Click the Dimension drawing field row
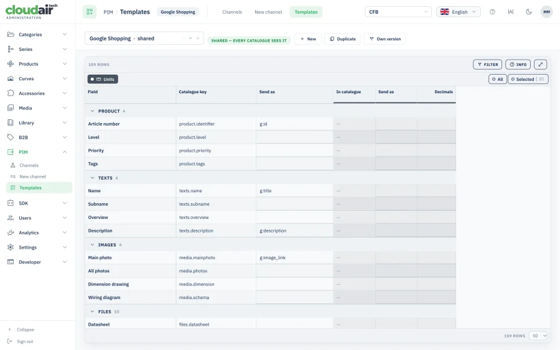The height and width of the screenshot is (350, 560). 131,284
